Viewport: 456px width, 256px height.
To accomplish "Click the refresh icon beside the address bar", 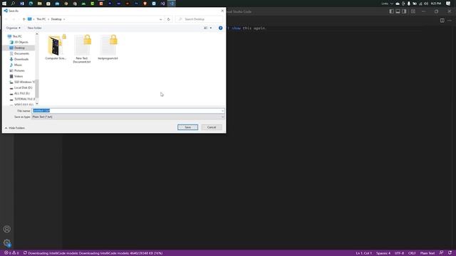I will (169, 19).
